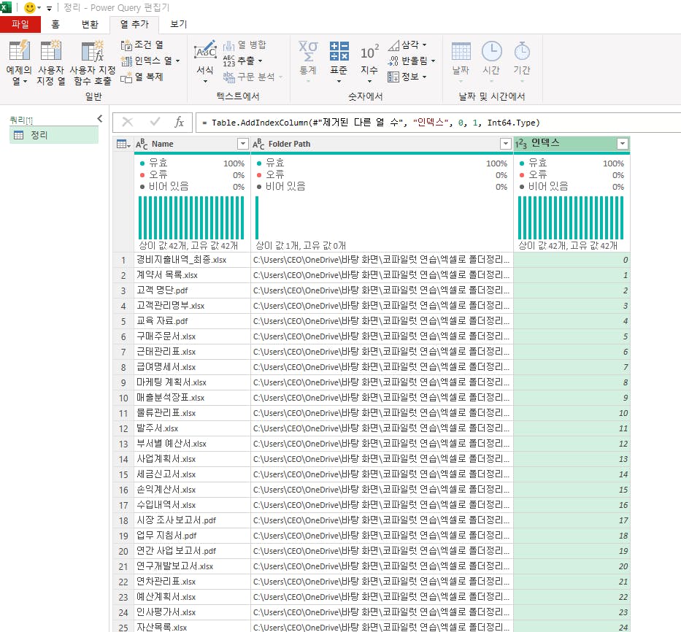The width and height of the screenshot is (681, 632).
Task: Open the Name column filter dropdown
Action: click(x=243, y=144)
